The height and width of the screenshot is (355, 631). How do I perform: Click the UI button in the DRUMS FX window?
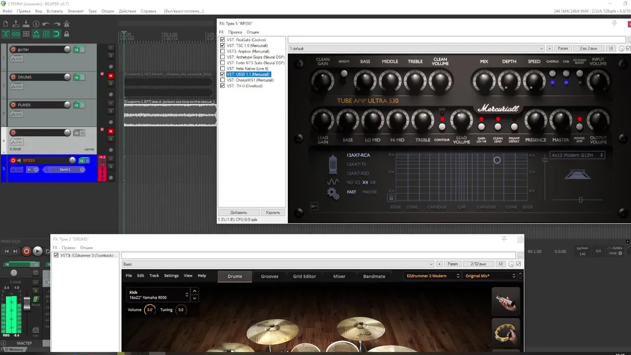tap(500, 264)
